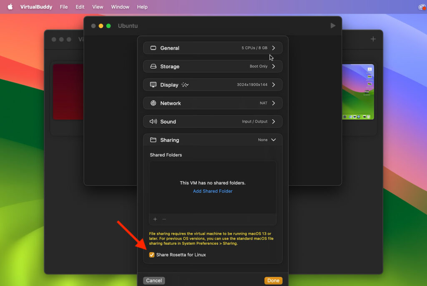The image size is (427, 286).
Task: Expand the General section chevron
Action: (x=274, y=48)
